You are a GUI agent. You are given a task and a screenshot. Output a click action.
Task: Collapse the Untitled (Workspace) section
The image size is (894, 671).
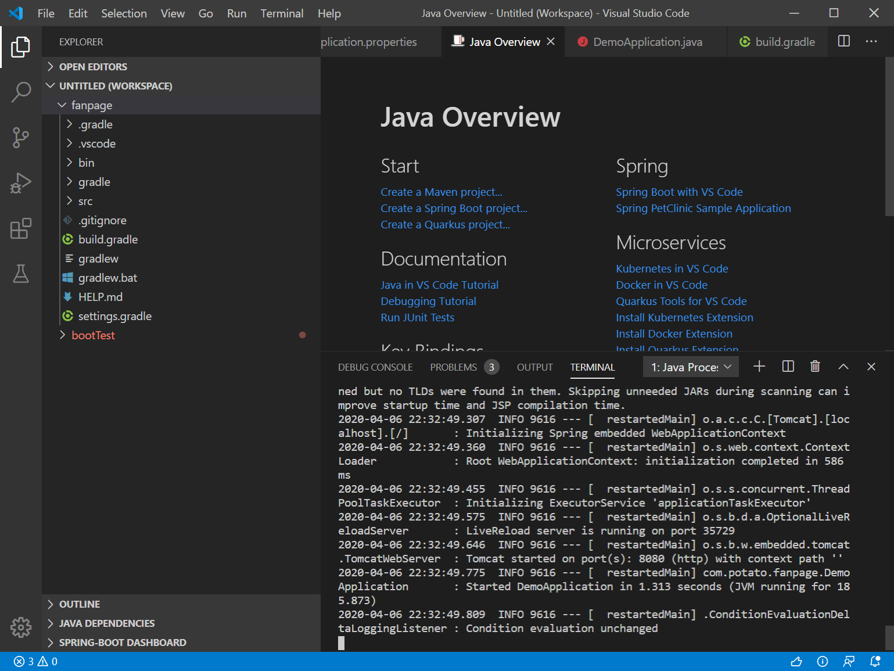click(181, 86)
